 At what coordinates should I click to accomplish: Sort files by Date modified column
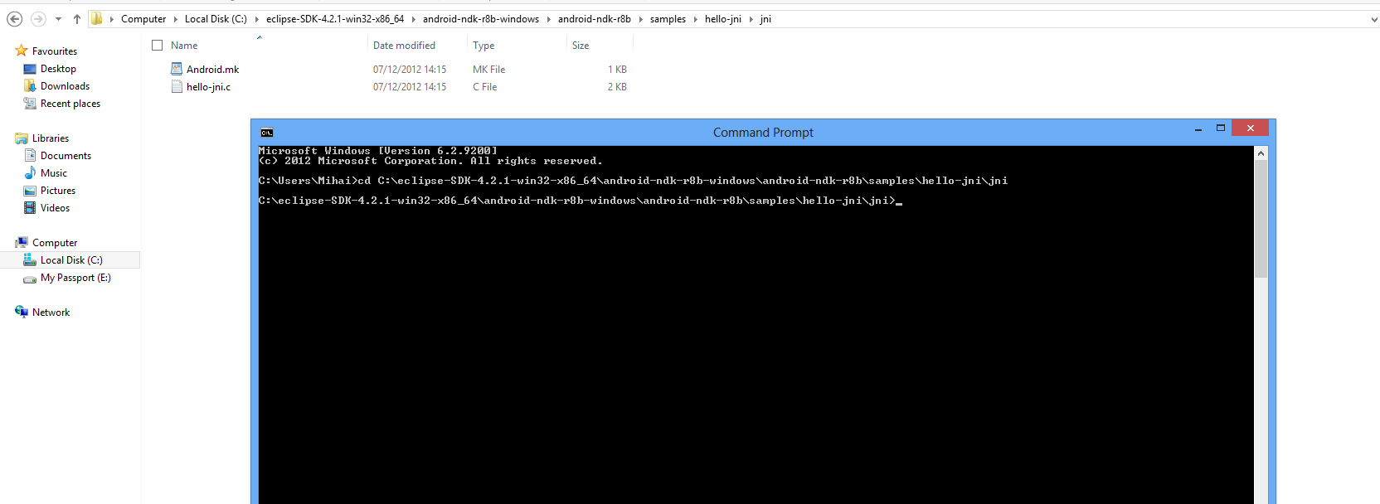[404, 46]
